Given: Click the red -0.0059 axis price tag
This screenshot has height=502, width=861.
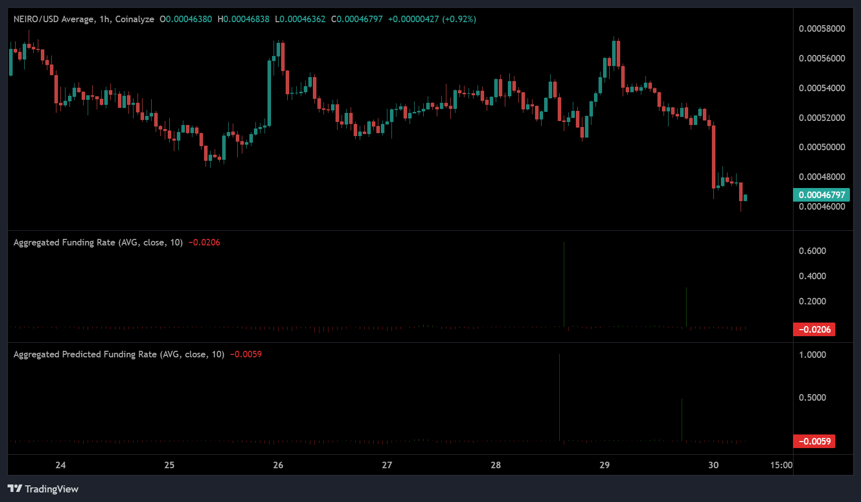Looking at the screenshot, I should tap(814, 442).
